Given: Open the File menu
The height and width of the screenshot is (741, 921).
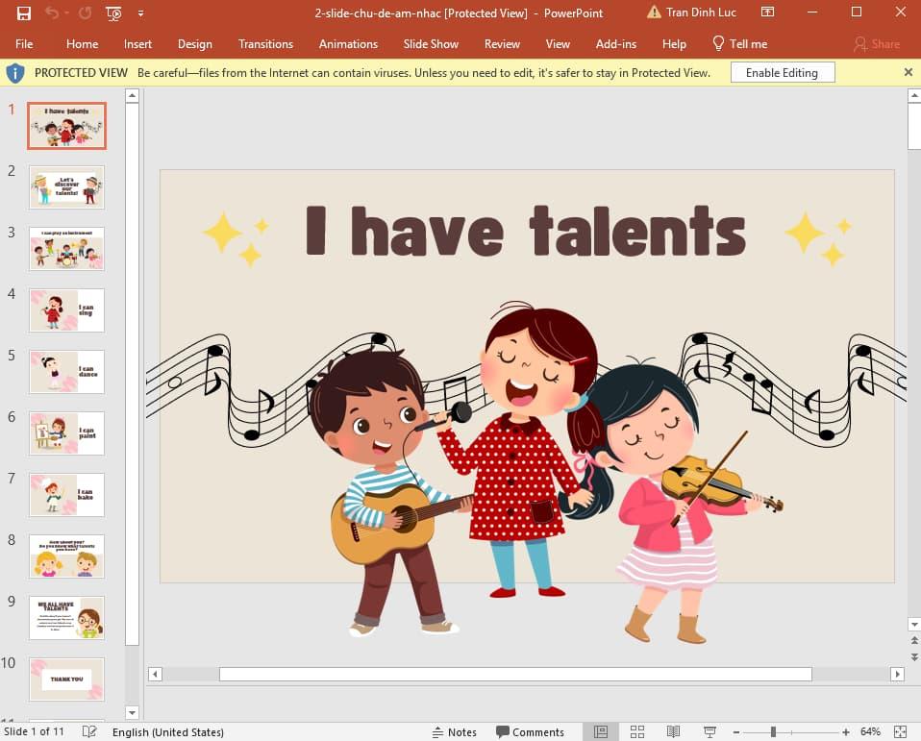Looking at the screenshot, I should (x=24, y=44).
